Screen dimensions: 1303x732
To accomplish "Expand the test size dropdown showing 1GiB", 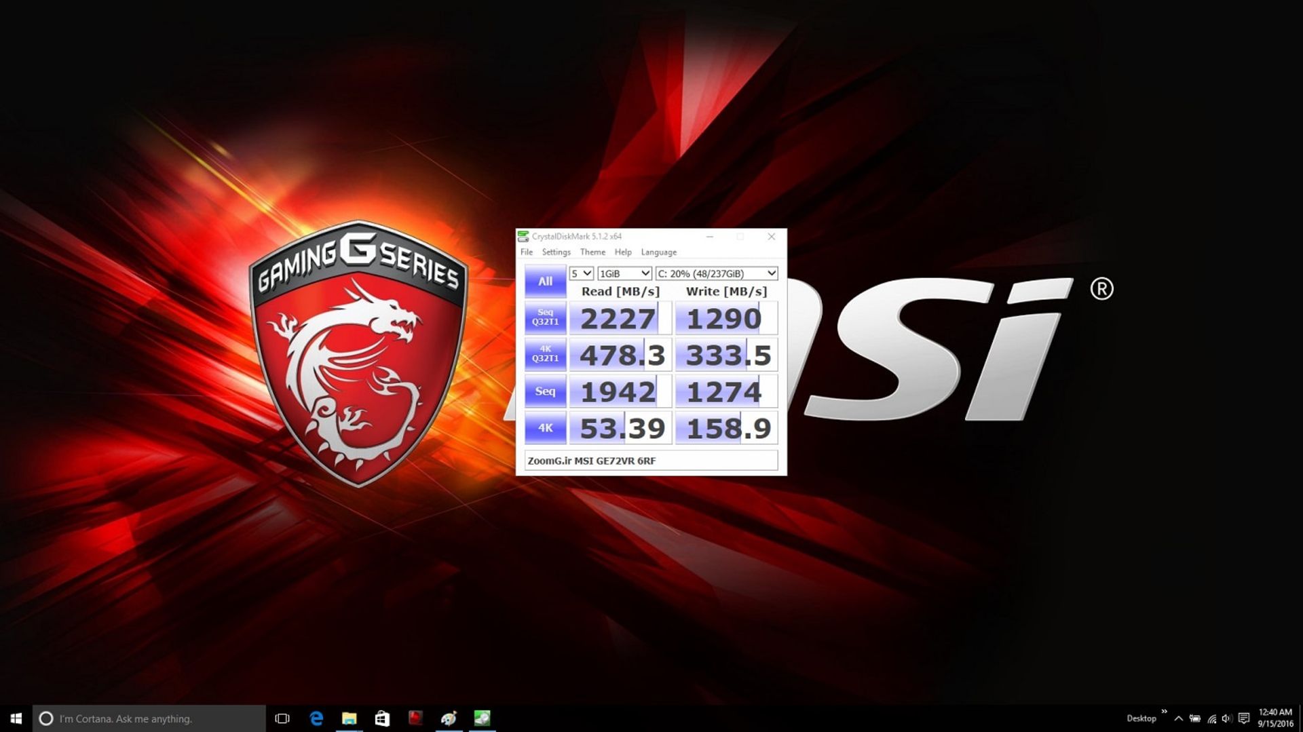I will 624,273.
